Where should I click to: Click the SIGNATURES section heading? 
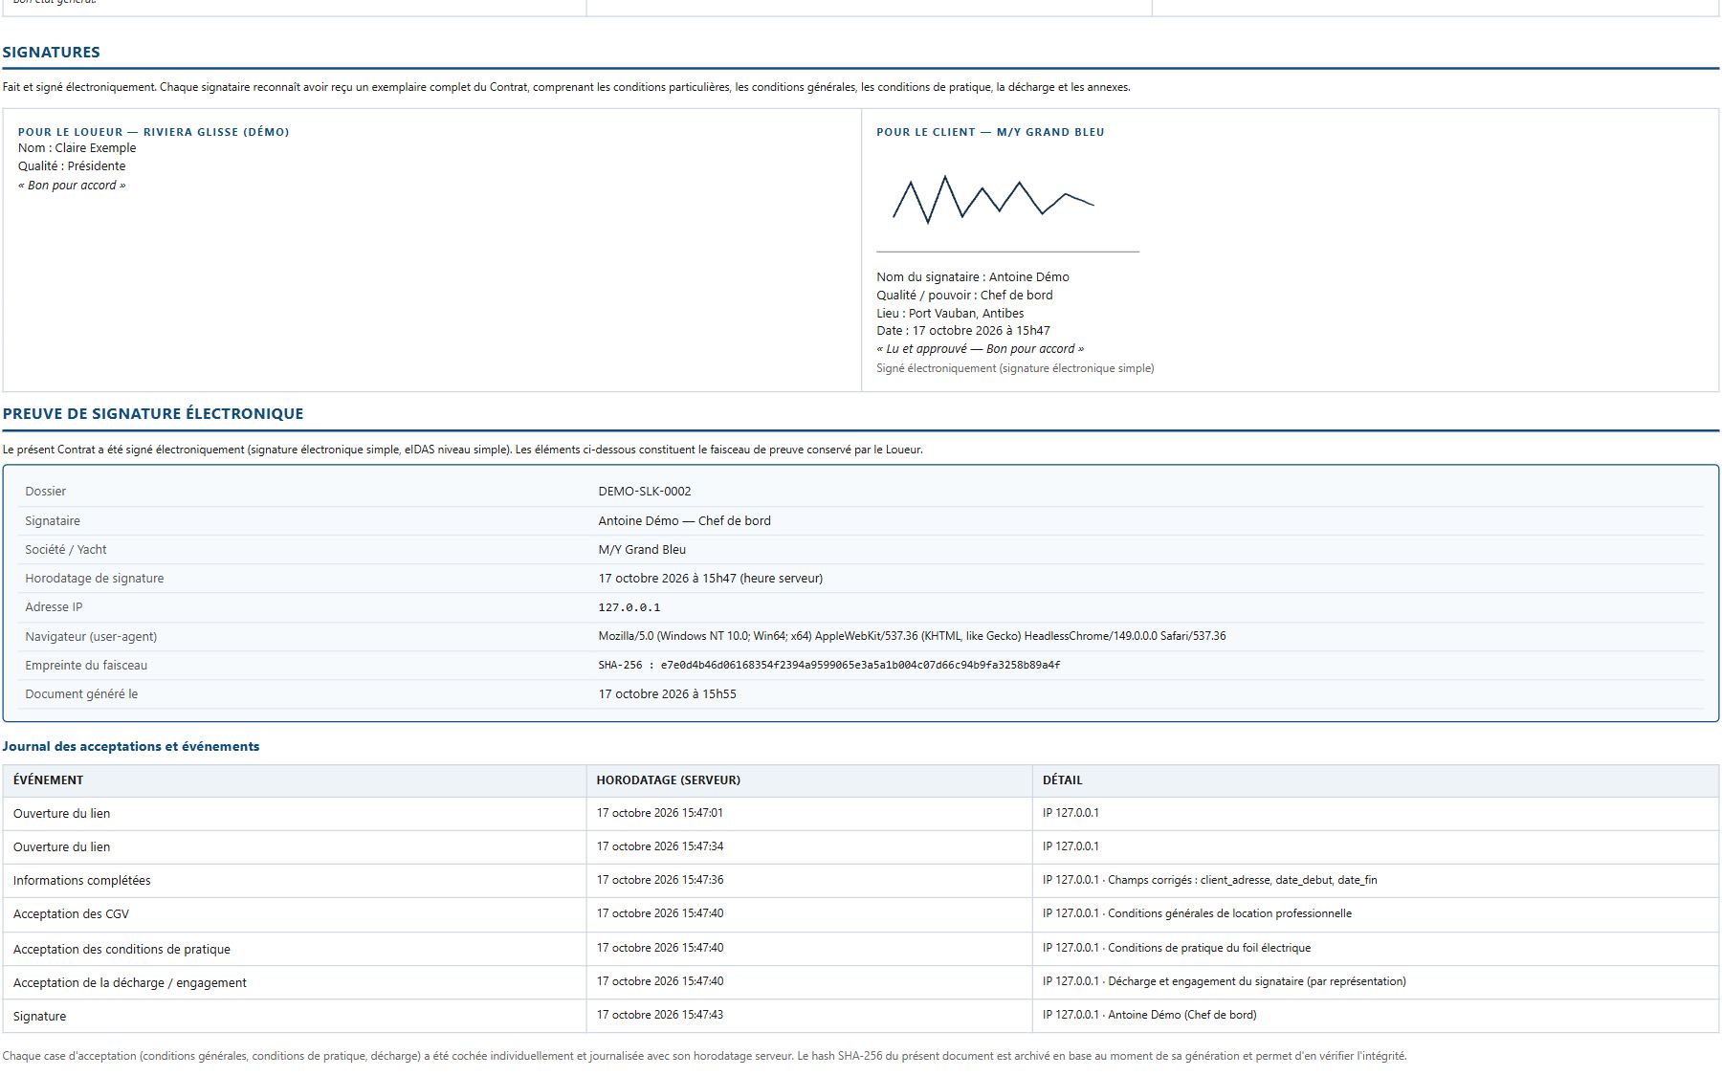point(51,52)
